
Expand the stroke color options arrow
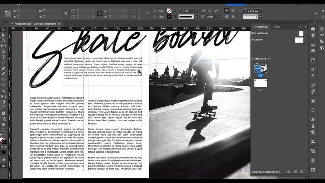174,17
